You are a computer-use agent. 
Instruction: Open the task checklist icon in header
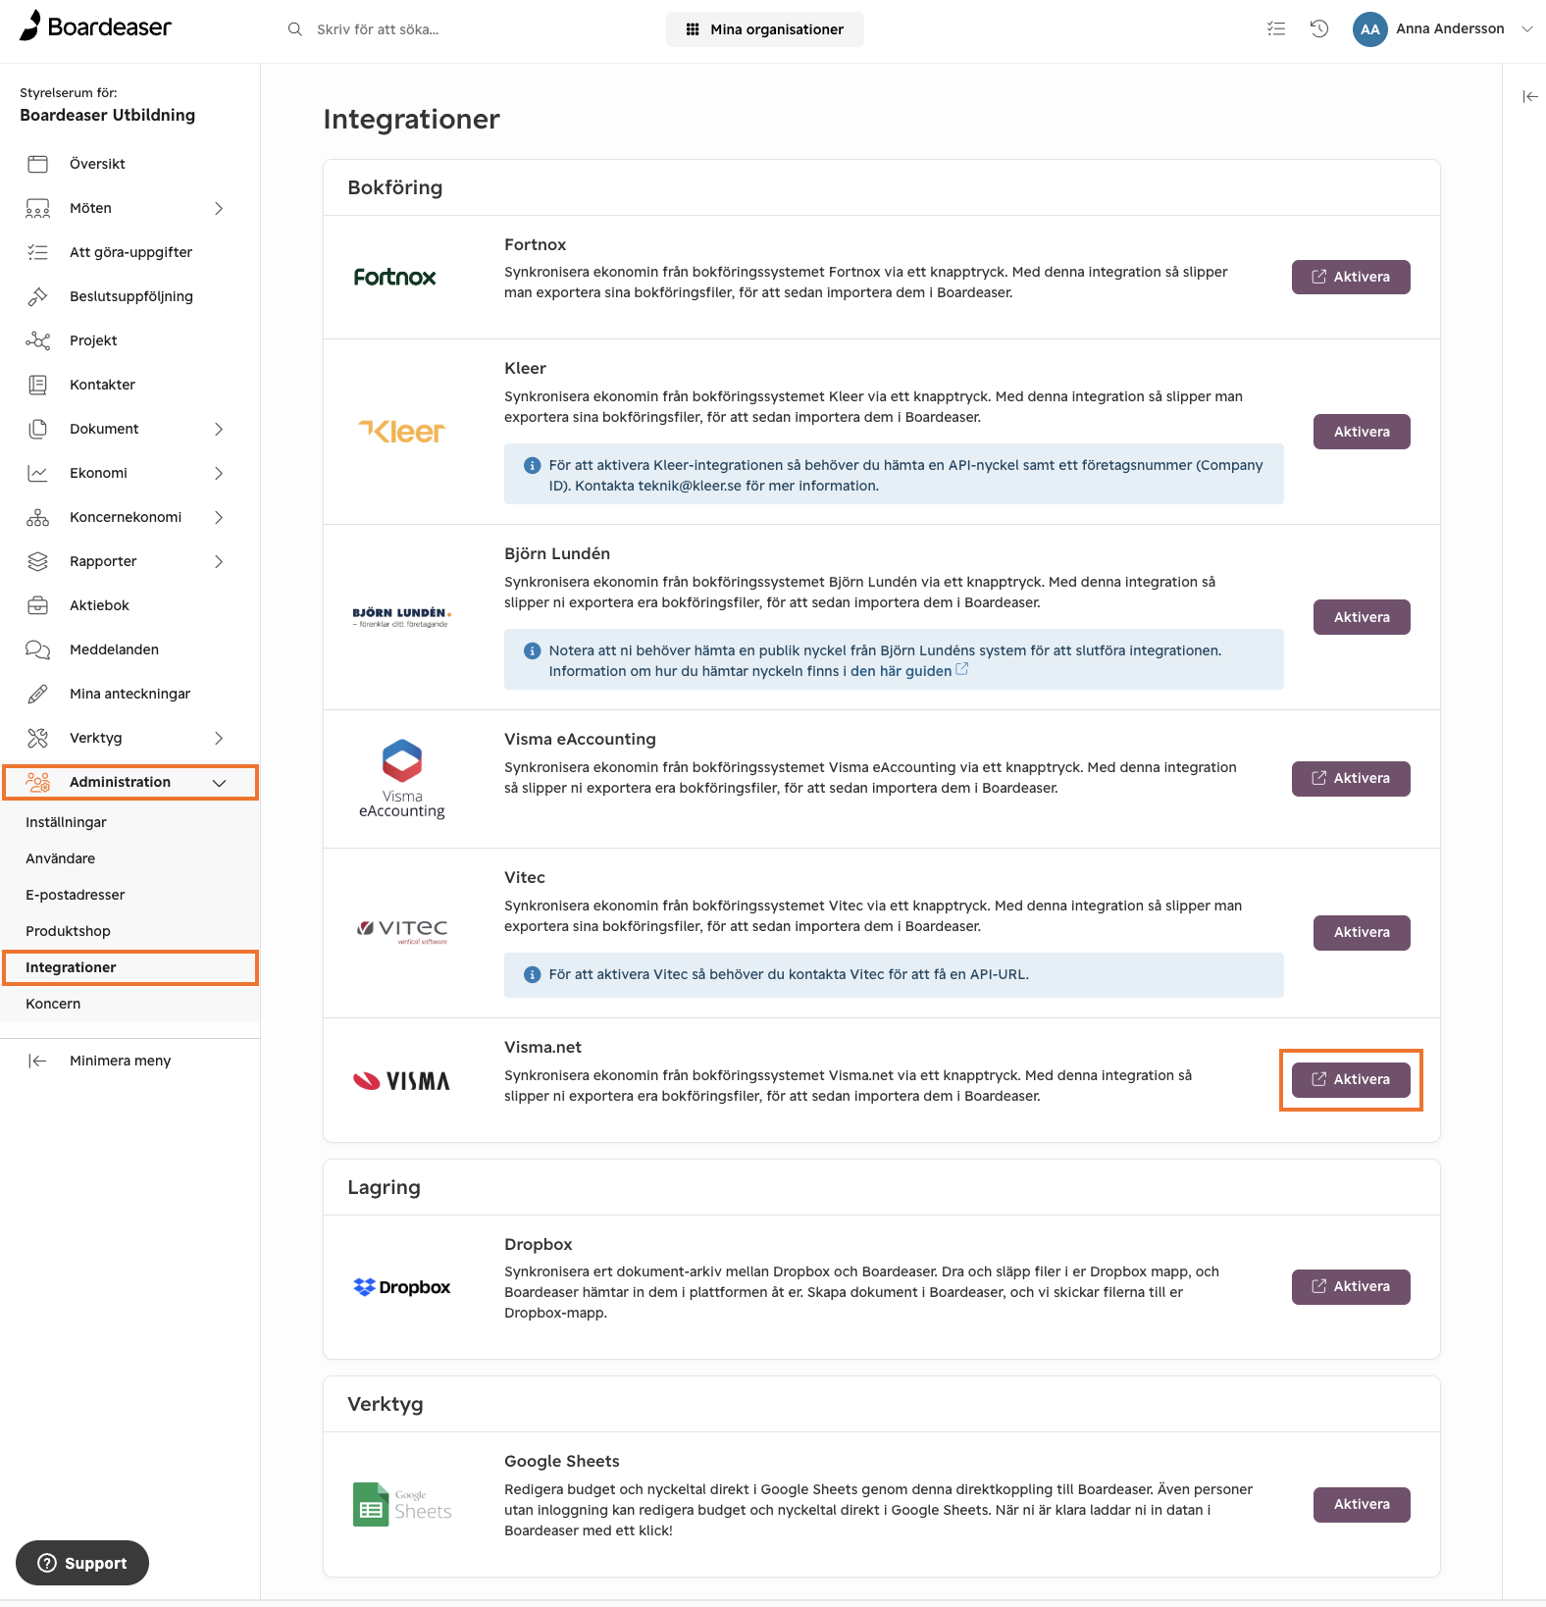1275,29
